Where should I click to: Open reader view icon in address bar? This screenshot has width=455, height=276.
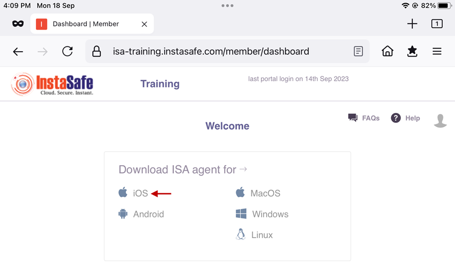[359, 51]
